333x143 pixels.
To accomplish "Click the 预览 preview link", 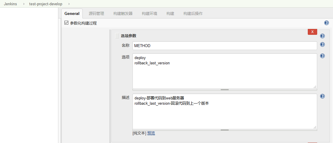I will (151, 133).
